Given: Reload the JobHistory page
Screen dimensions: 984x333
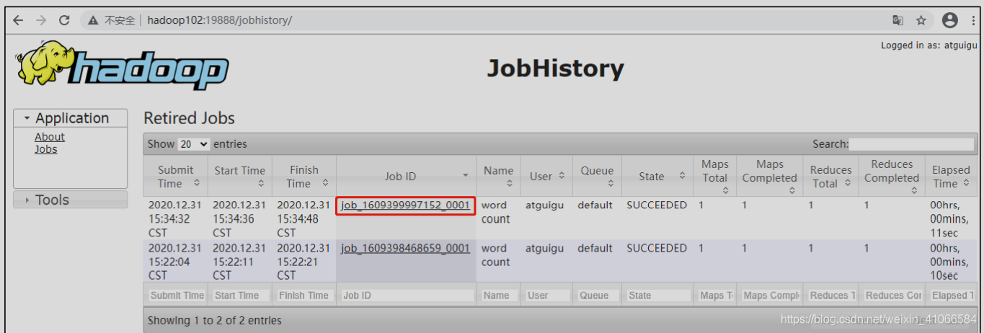Looking at the screenshot, I should (x=64, y=20).
